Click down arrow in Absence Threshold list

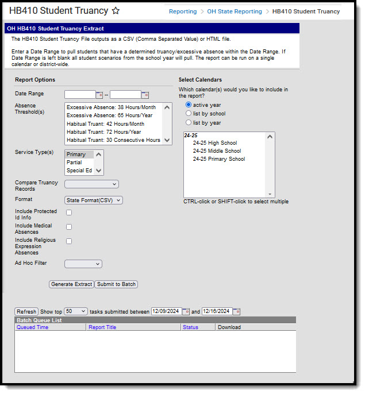168,141
